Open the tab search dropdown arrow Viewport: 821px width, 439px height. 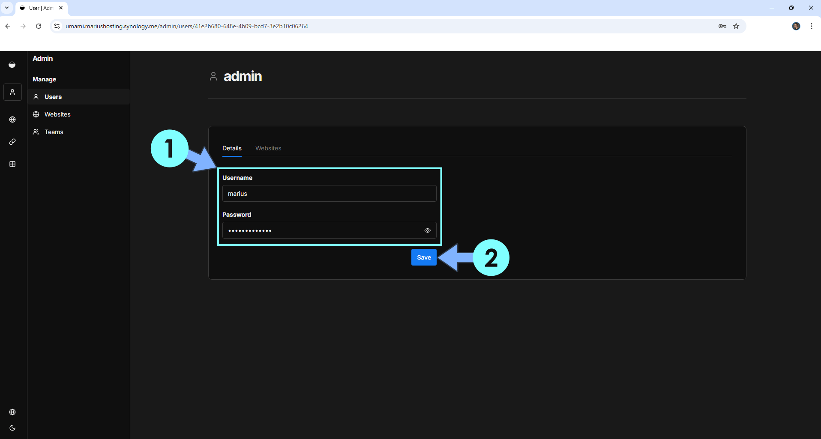click(7, 8)
